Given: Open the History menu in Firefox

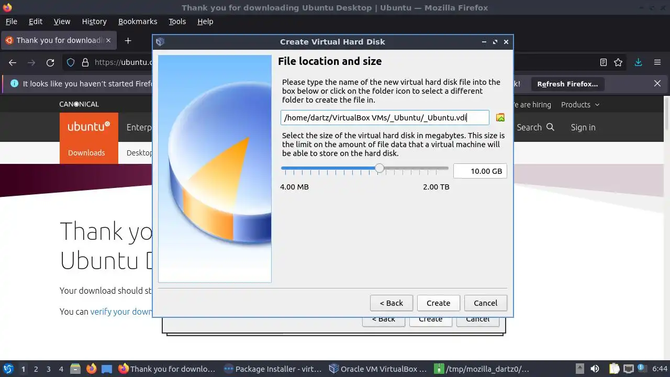Looking at the screenshot, I should 94,21.
